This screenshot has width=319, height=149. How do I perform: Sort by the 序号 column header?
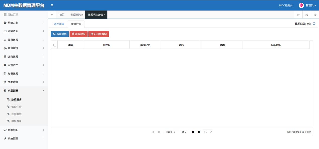[70, 45]
